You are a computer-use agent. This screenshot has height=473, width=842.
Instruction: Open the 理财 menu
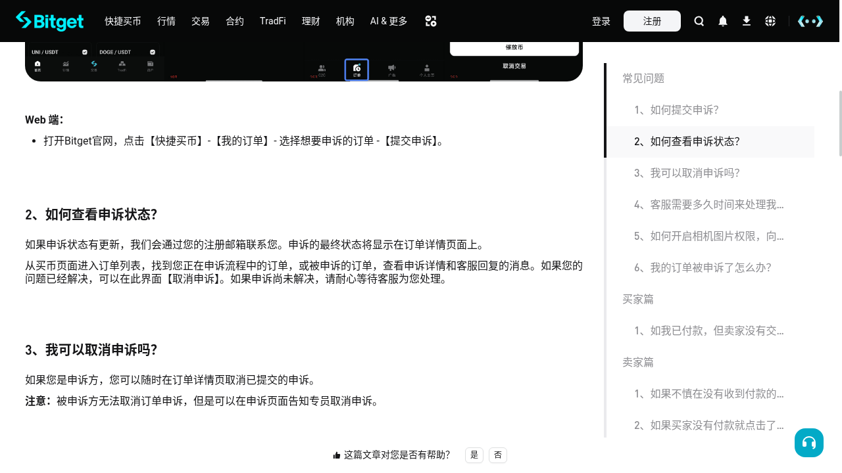(x=311, y=21)
